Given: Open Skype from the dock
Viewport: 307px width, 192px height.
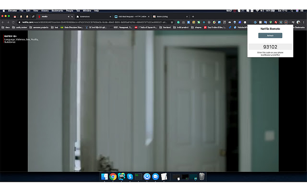Looking at the screenshot, I should 130,177.
